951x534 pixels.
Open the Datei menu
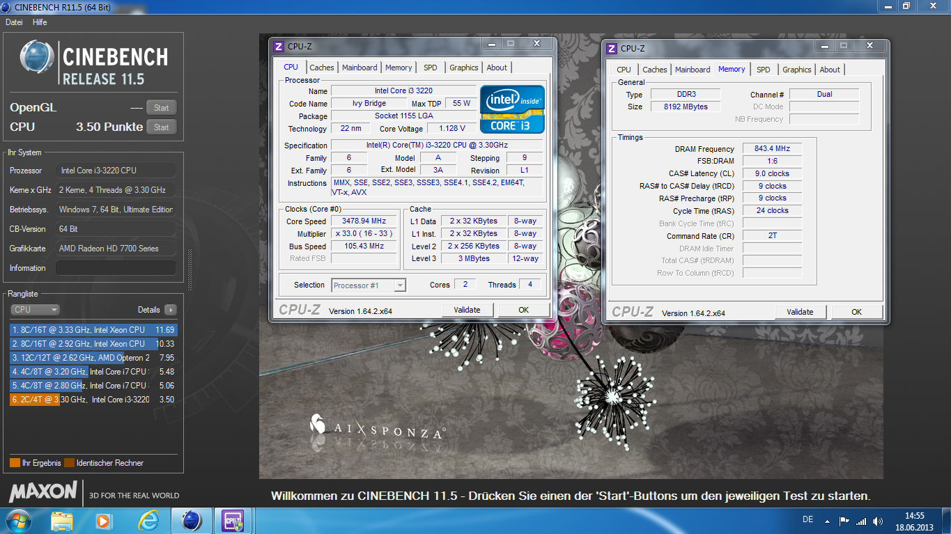coord(14,22)
